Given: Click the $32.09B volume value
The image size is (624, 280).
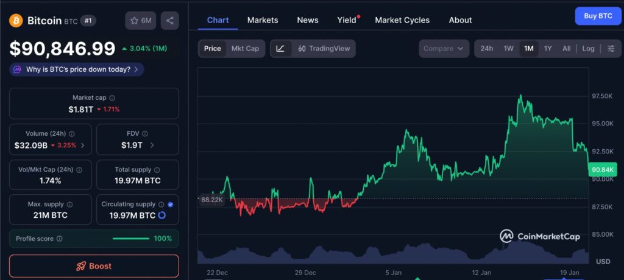Looking at the screenshot, I should click(31, 145).
